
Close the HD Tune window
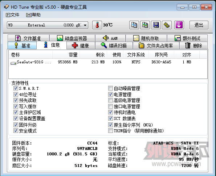point(206,7)
